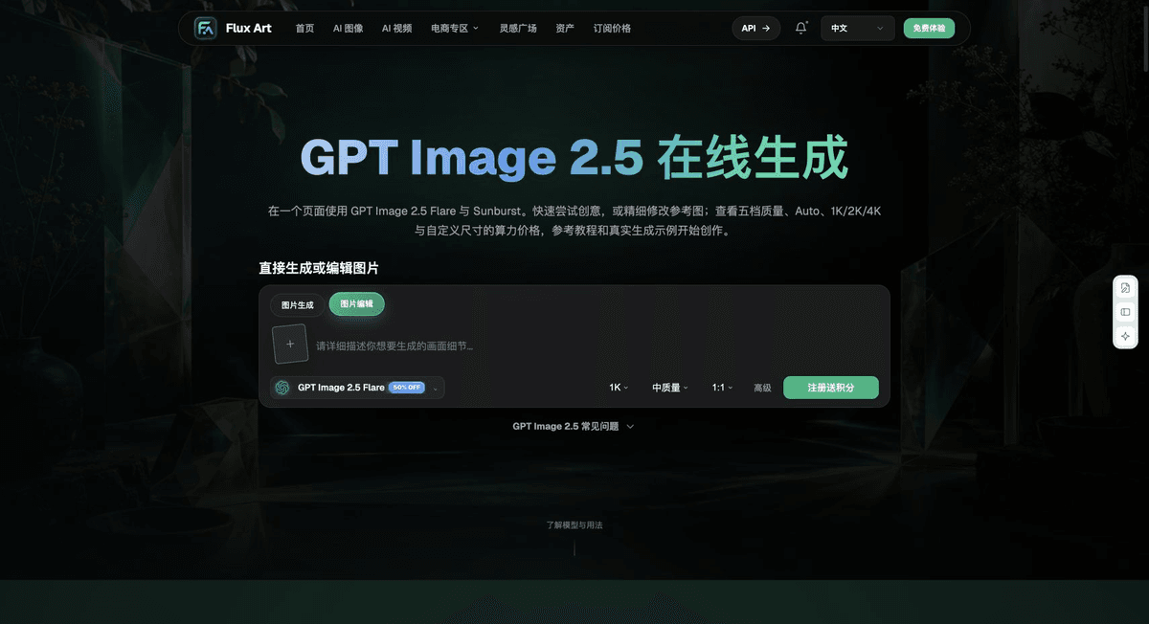The image size is (1149, 624).
Task: Click the 了解模型与用法 link
Action: point(574,524)
